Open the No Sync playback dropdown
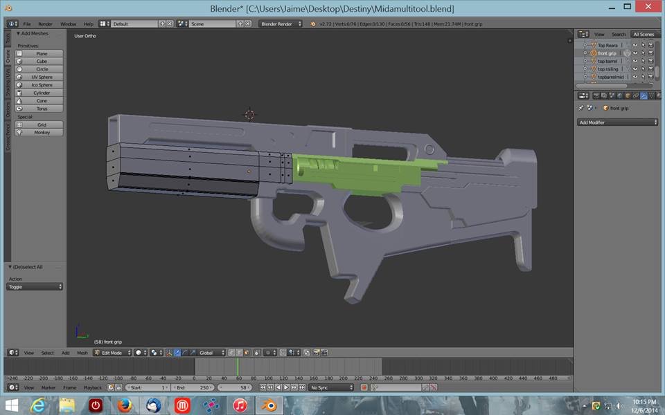Screen dimensions: 665x415 tap(331, 387)
